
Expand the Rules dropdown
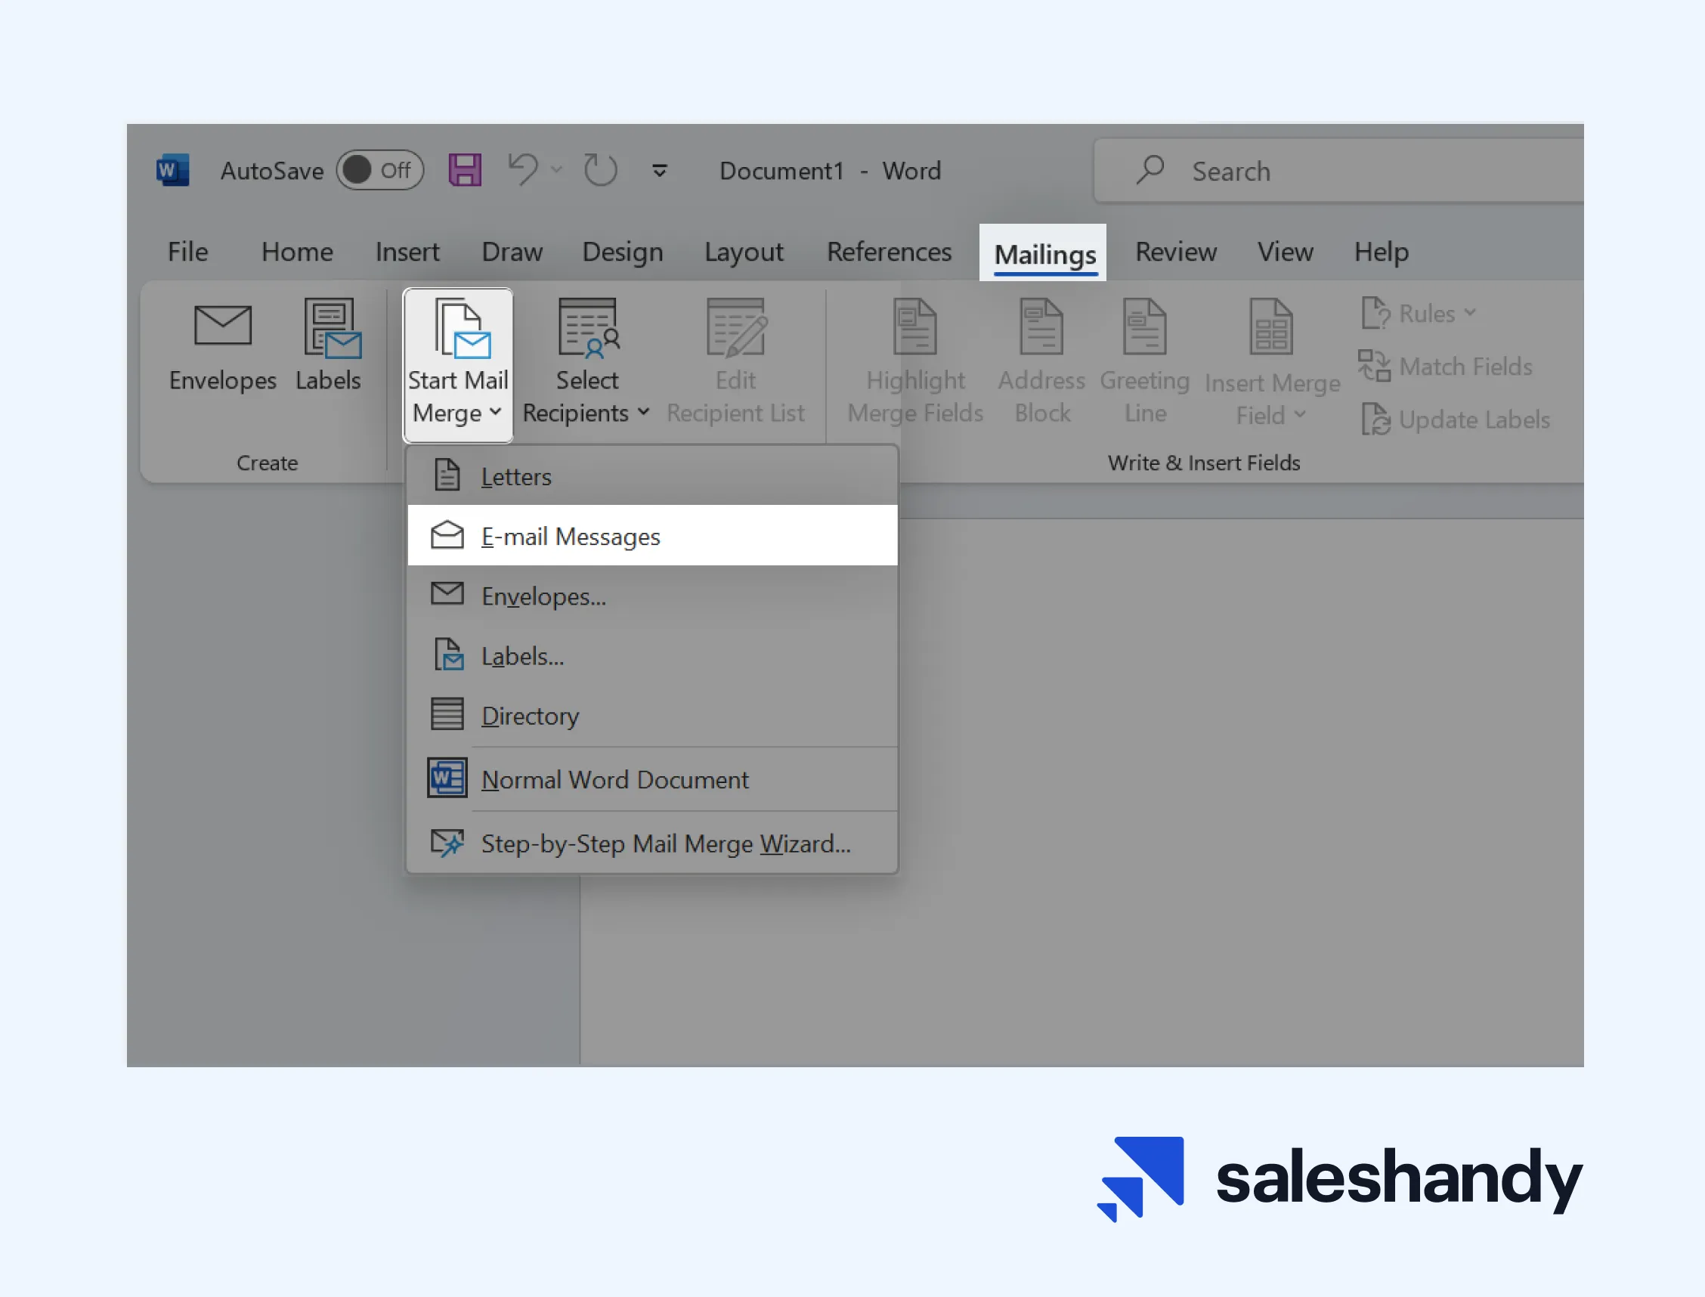1419,314
